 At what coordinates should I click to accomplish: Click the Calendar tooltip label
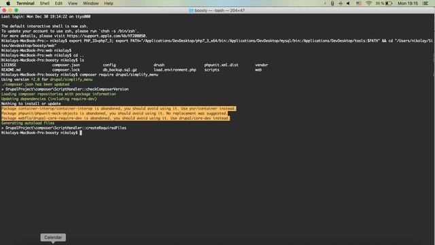point(53,238)
